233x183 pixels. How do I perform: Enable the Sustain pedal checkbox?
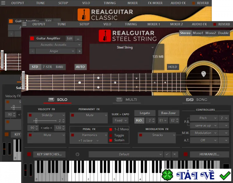point(111,140)
